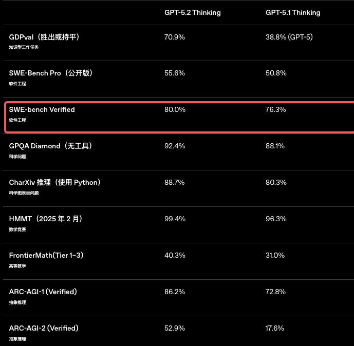The width and height of the screenshot is (354, 346).
Task: Click the GPT-5.2 Thinking column header
Action: 192,12
